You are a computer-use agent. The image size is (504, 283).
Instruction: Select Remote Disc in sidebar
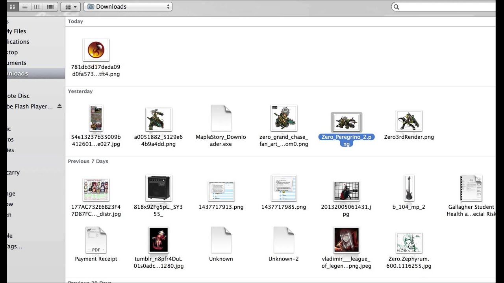pyautogui.click(x=36, y=96)
